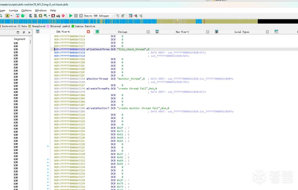Click the terminate process stop button

pos(81,16)
